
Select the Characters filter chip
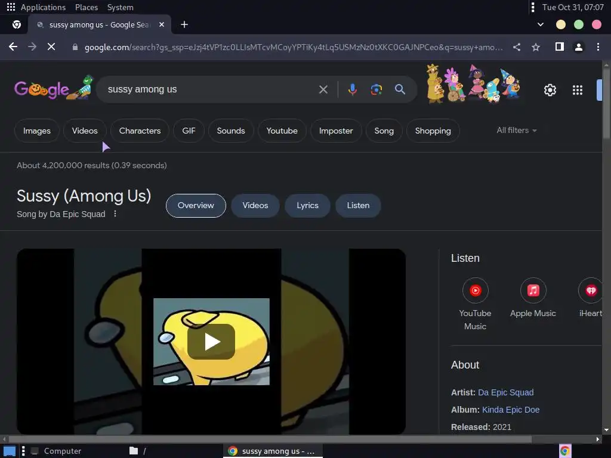click(140, 131)
